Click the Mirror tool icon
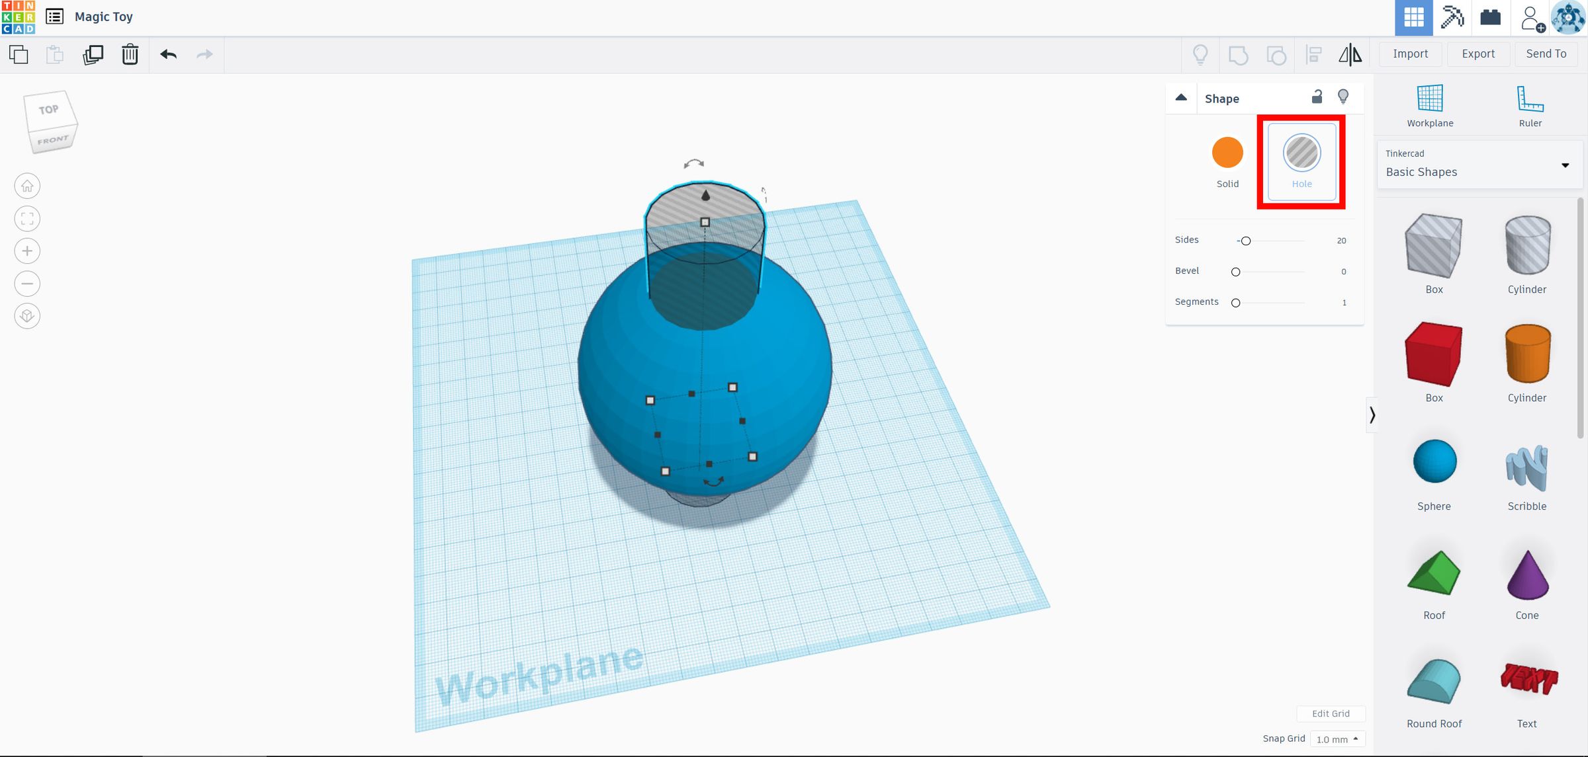Image resolution: width=1588 pixels, height=757 pixels. pyautogui.click(x=1350, y=54)
